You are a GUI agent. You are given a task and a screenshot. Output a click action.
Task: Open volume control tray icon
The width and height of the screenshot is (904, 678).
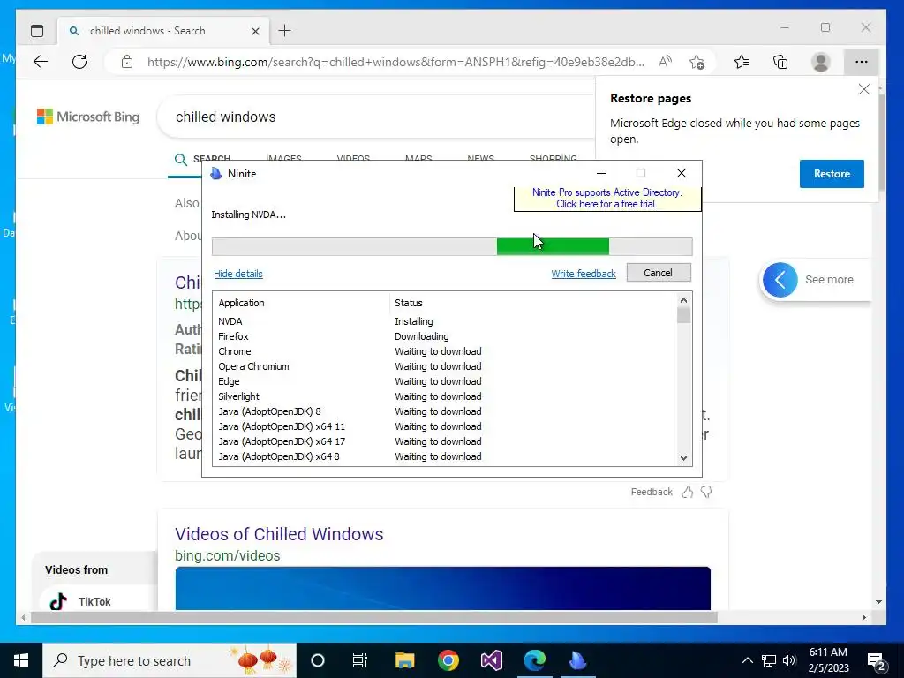click(789, 660)
